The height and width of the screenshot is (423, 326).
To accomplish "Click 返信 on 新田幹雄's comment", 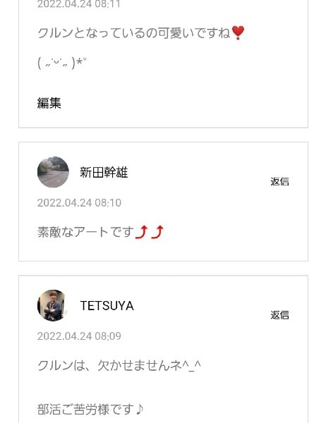I will [279, 181].
